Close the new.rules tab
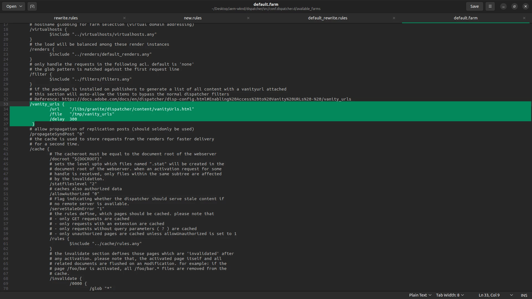 [x=248, y=18]
